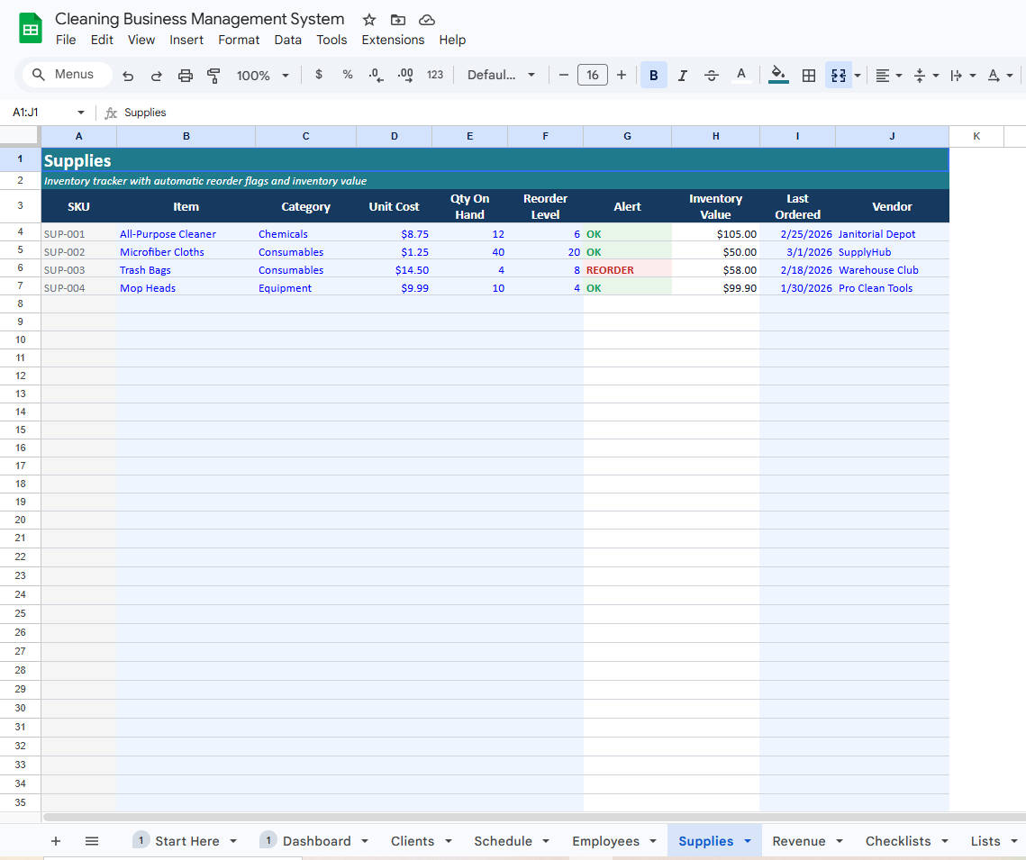Switch to the Checklists tab
Viewport: 1026px width, 860px height.
898,841
